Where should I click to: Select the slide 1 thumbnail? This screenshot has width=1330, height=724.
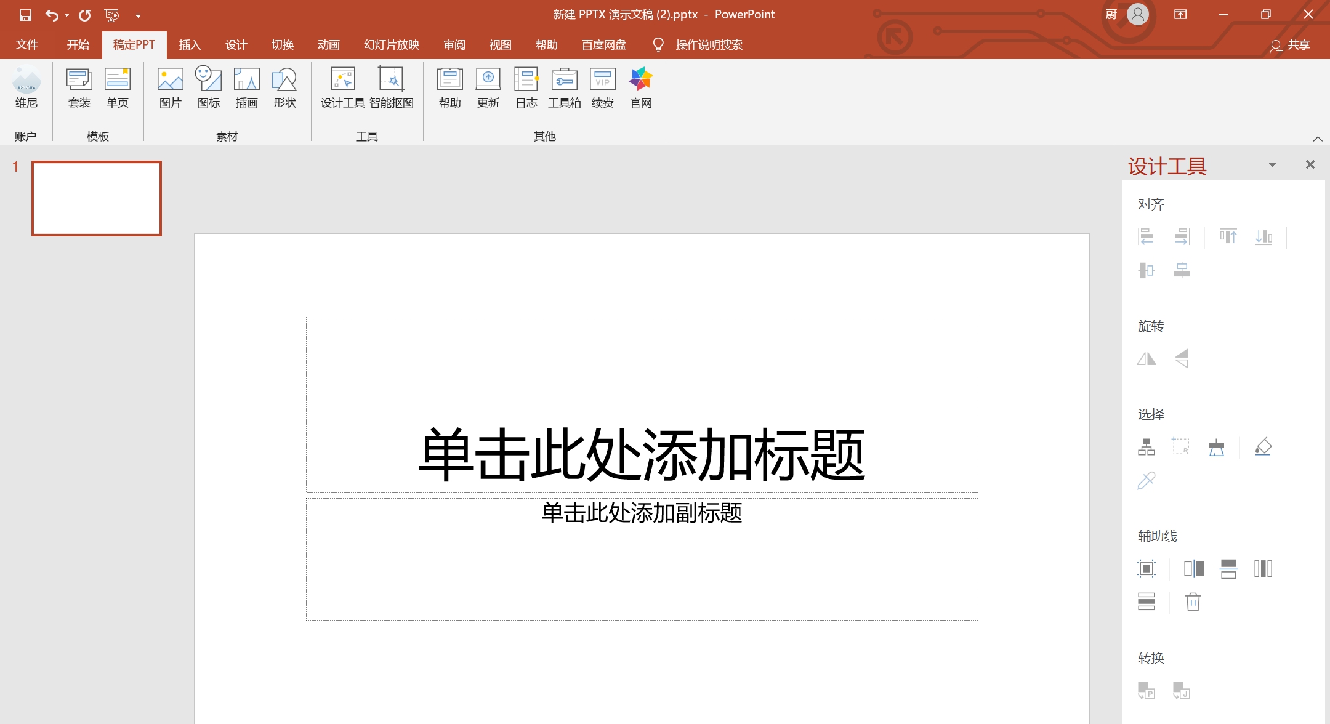tap(97, 198)
